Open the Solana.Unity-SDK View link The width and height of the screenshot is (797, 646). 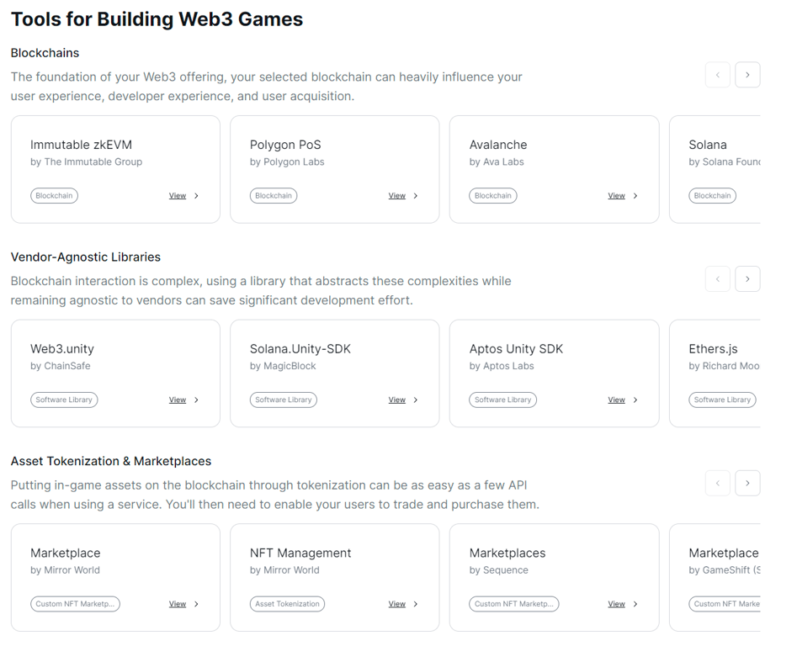click(396, 400)
